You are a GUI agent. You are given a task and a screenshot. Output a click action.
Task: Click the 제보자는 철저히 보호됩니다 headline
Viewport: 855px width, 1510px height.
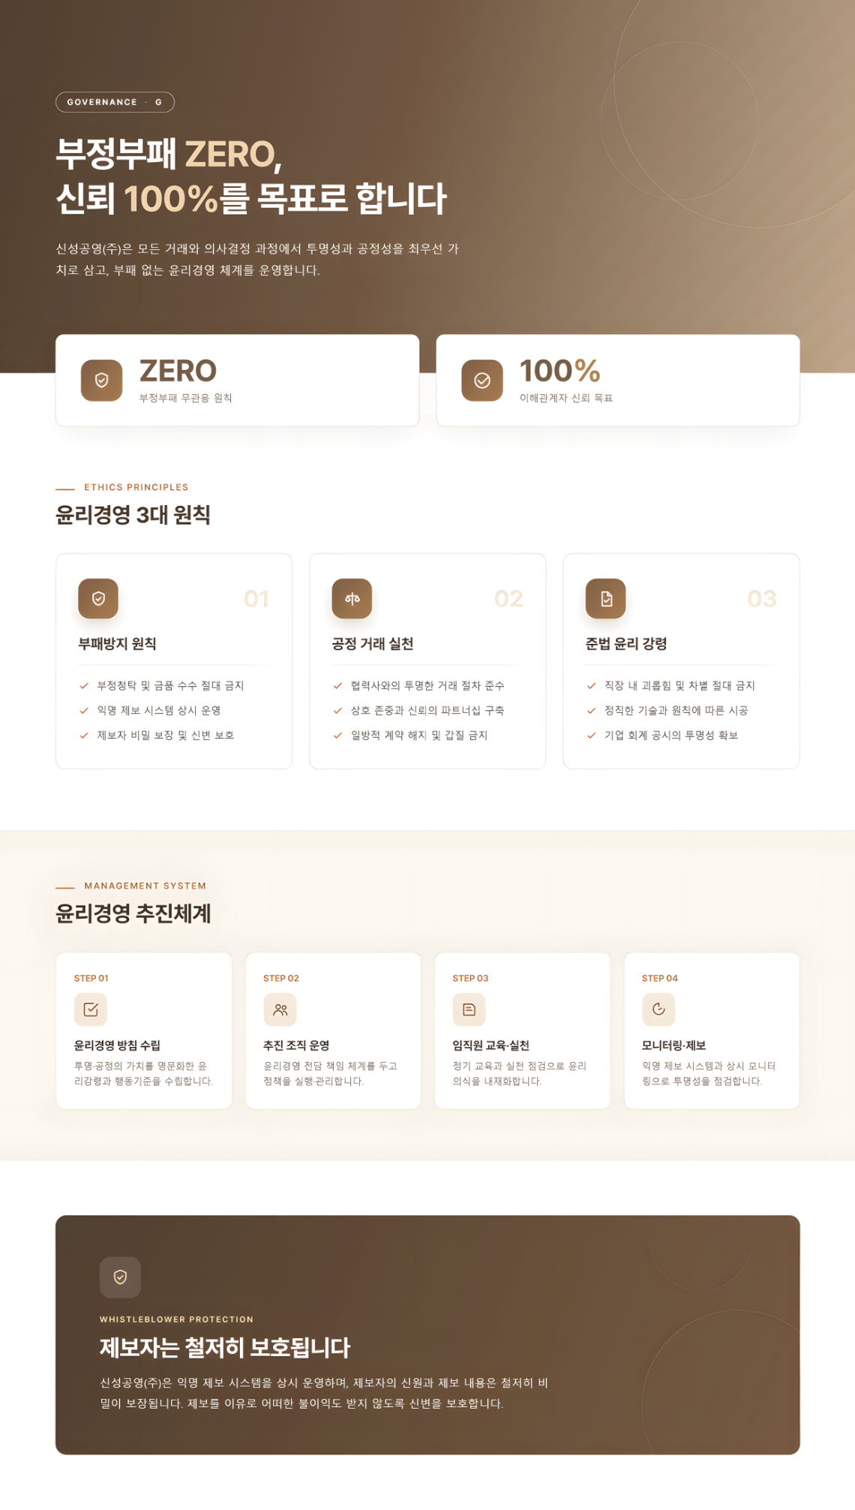click(x=225, y=1347)
